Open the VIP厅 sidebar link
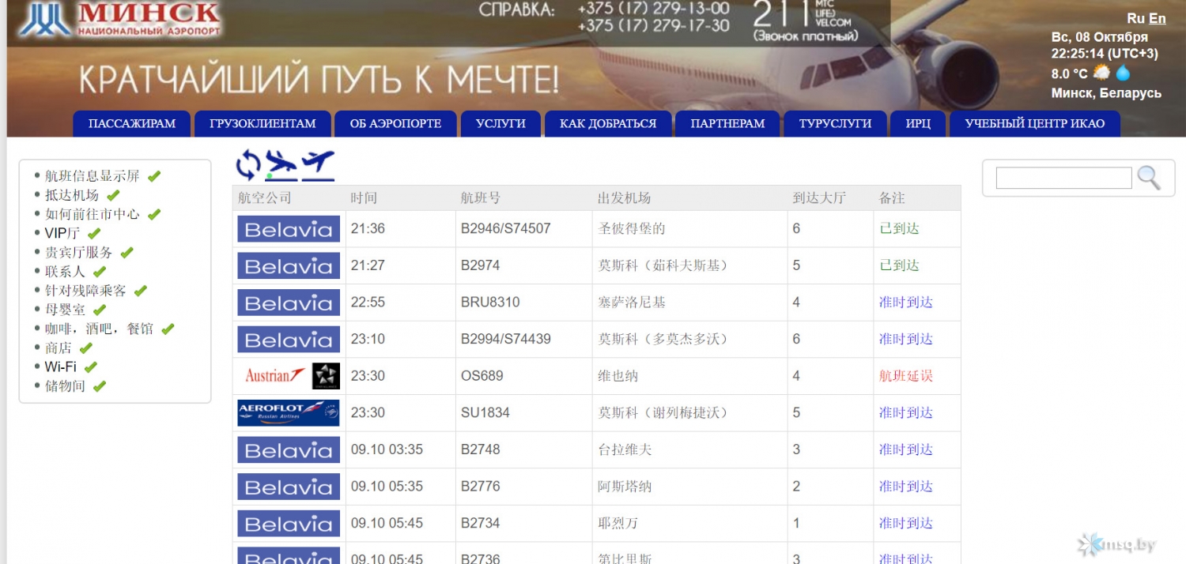 coord(62,233)
